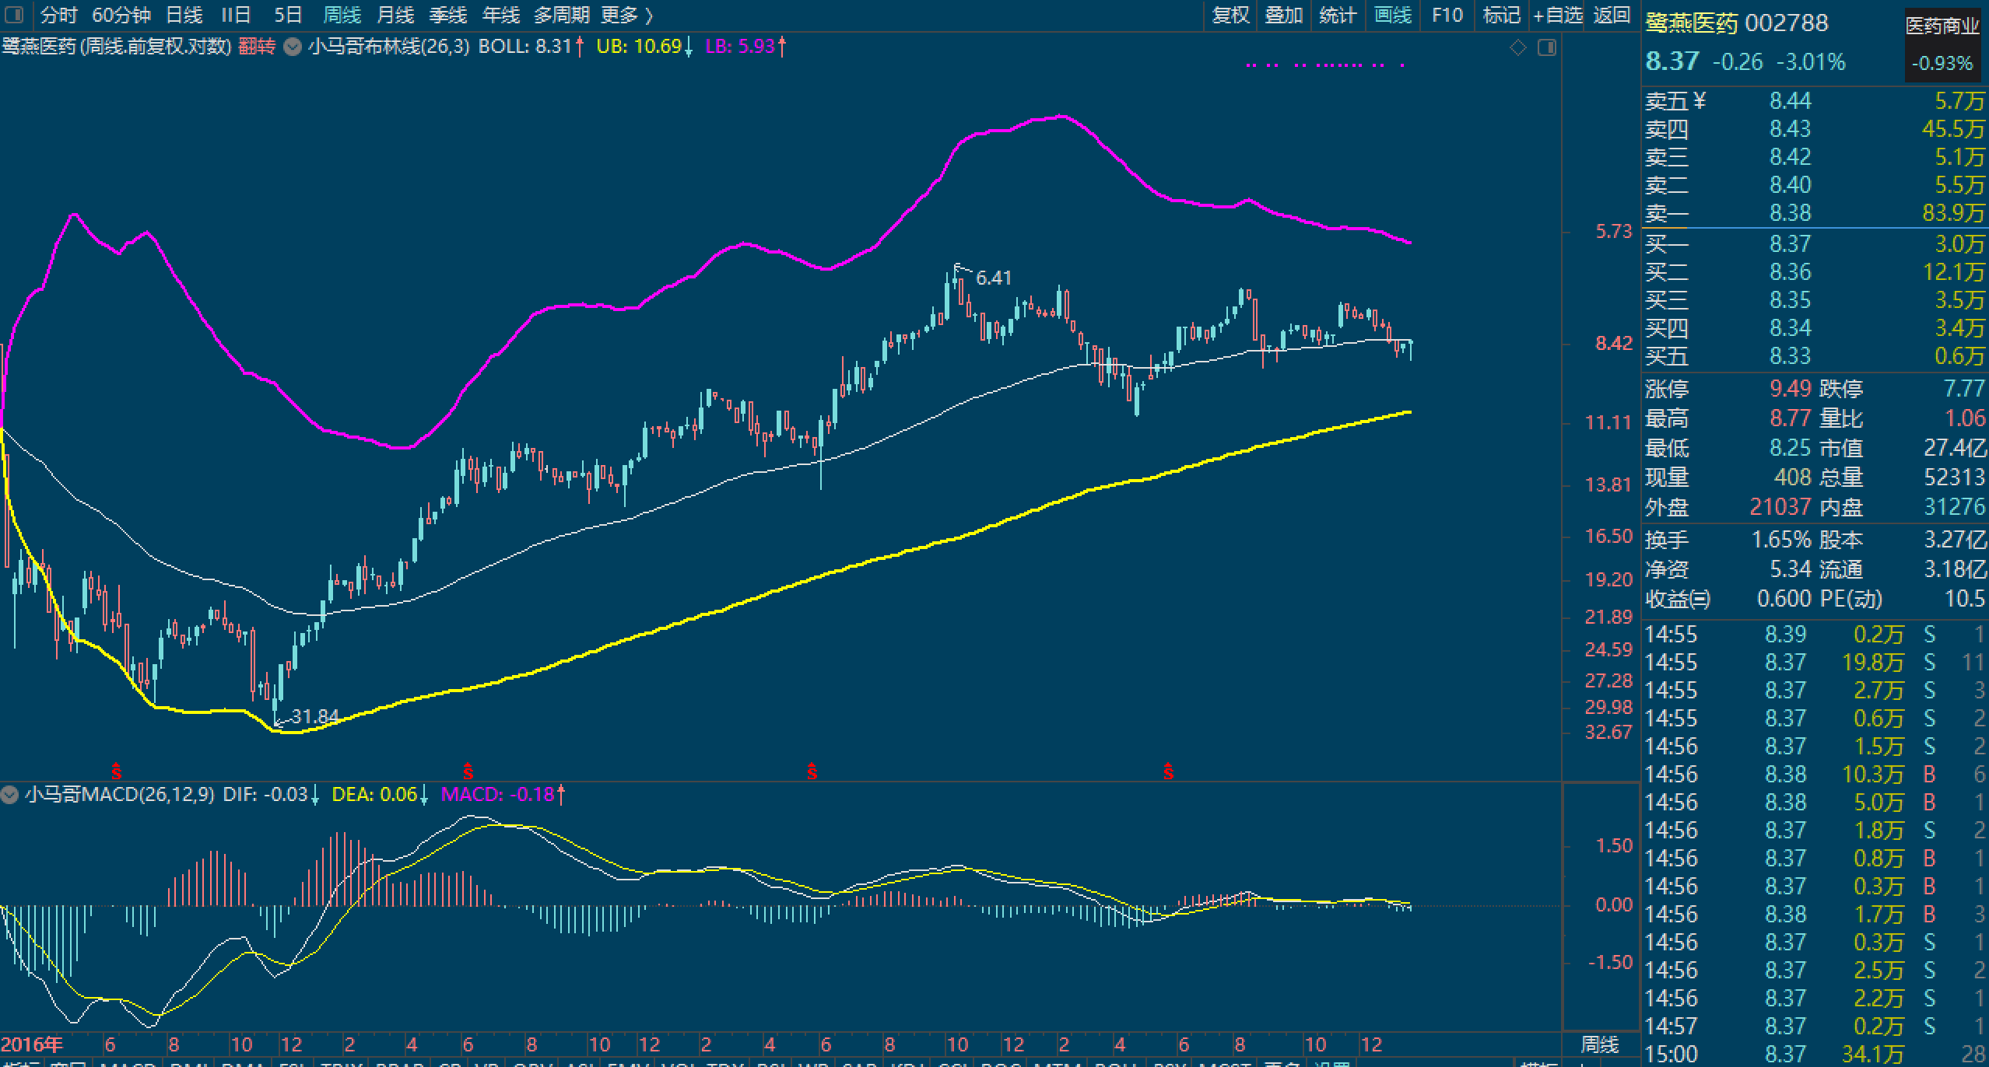Toggle the 翻转 chart flip
The image size is (1989, 1067).
[257, 47]
